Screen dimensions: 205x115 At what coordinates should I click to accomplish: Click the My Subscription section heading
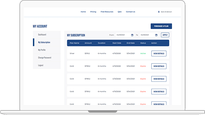[76, 35]
